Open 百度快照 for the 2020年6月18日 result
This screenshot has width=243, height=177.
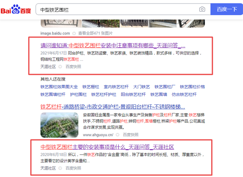tap(73, 168)
